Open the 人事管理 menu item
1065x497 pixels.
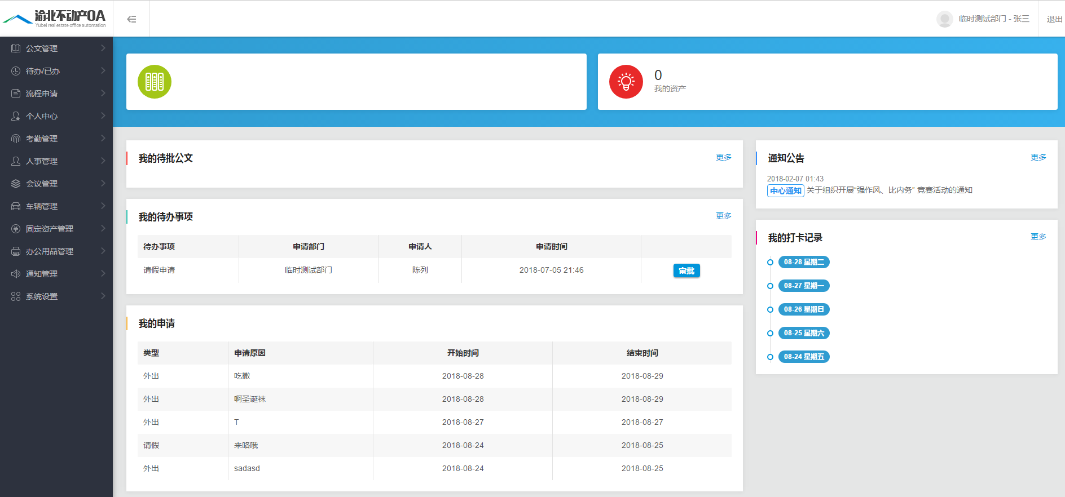[42, 161]
